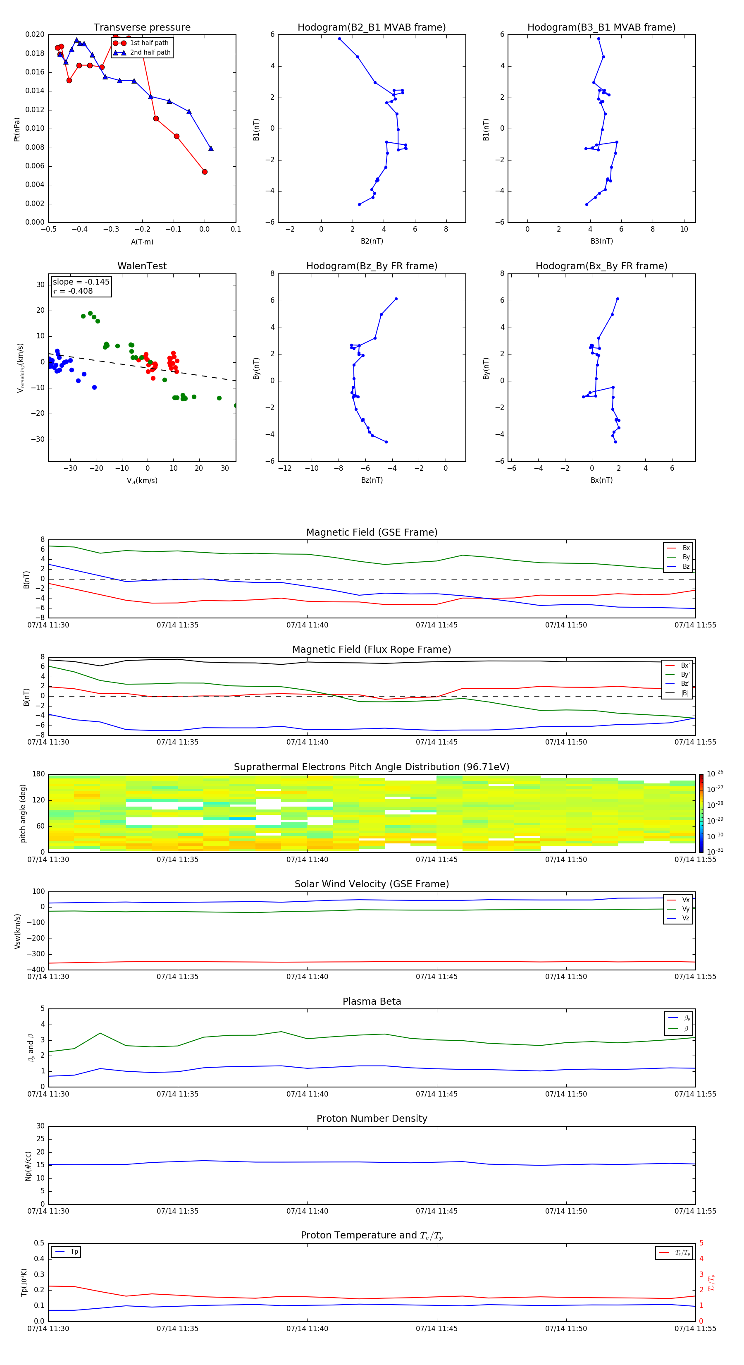Click the "Hodogram(Bz_By FR frame)" title

coord(372,266)
